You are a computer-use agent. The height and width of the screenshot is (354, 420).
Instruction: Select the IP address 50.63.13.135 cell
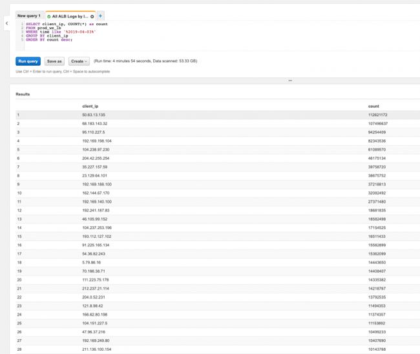pos(95,115)
